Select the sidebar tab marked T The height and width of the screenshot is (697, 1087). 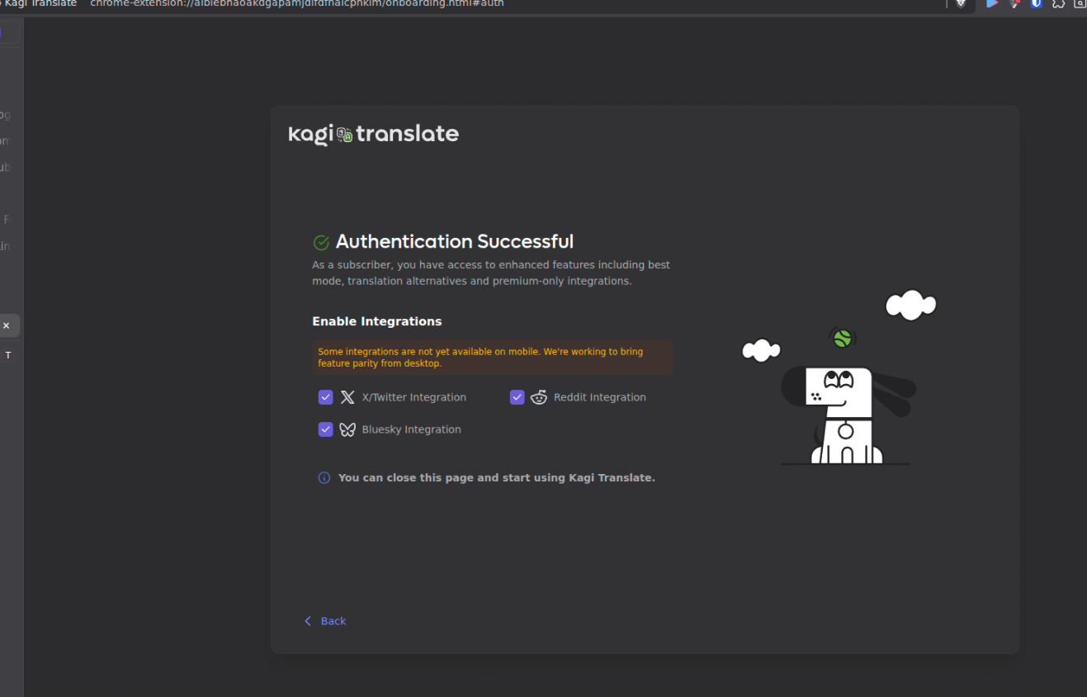[x=8, y=355]
